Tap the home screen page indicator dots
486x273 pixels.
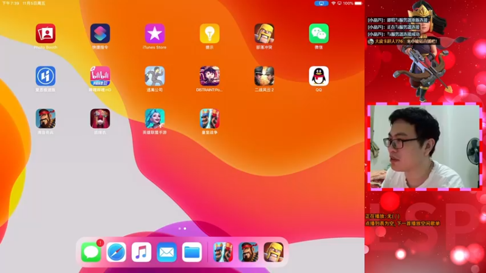pyautogui.click(x=182, y=229)
